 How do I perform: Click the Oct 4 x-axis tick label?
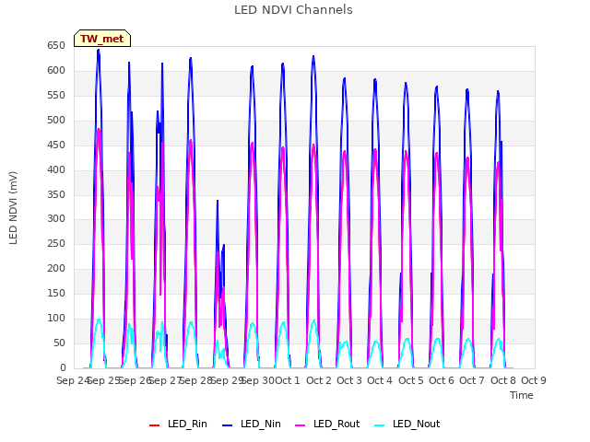[380, 380]
